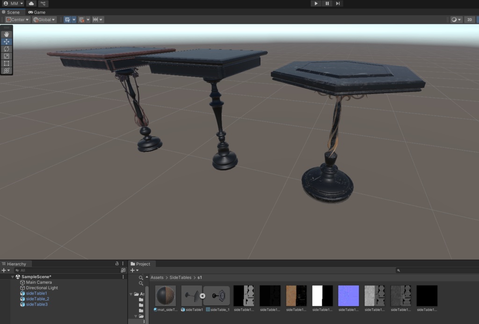Click the Assets breadcrumb
This screenshot has width=479, height=324.
(x=157, y=278)
